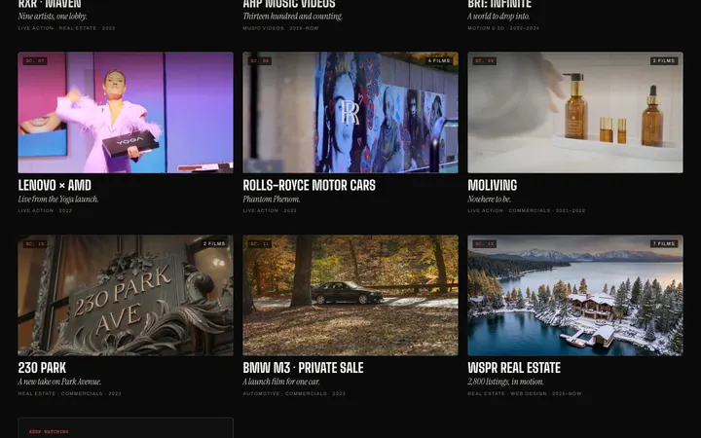Image resolution: width=701 pixels, height=438 pixels.
Task: Click the 4 FILMS badge on Rolls-Royce
Action: (x=438, y=60)
